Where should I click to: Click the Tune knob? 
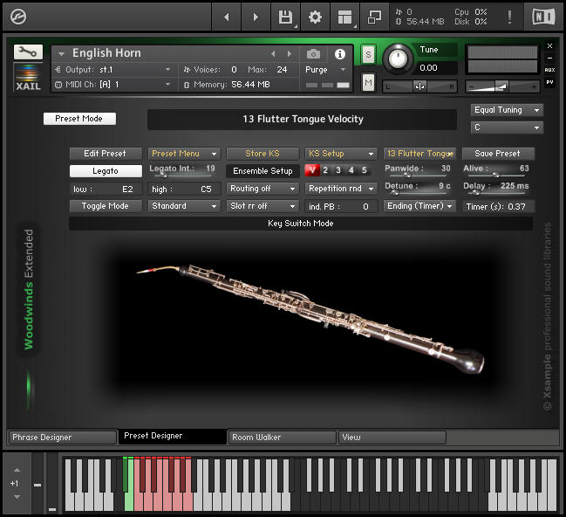coord(399,58)
